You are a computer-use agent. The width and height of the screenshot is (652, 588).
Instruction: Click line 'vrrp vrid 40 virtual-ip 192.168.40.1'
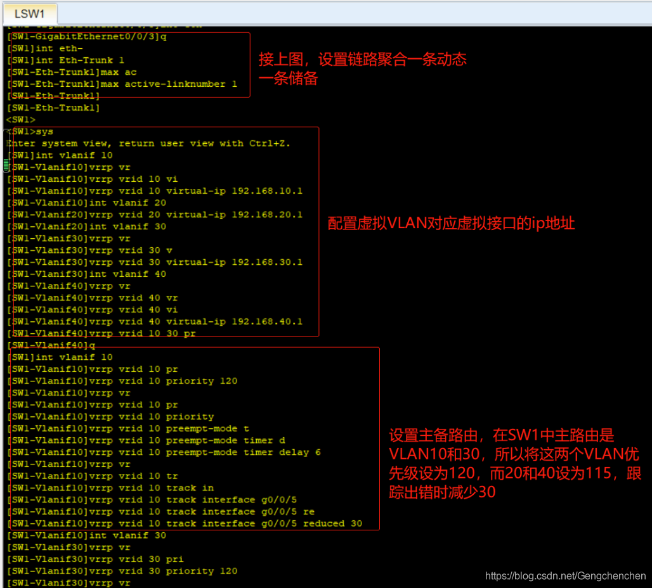pyautogui.click(x=155, y=322)
